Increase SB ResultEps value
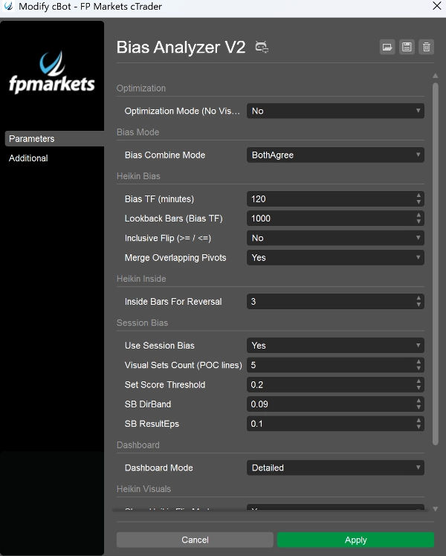 418,420
